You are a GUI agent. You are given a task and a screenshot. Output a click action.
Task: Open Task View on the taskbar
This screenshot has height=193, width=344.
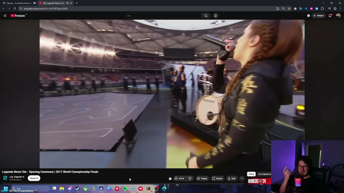54,189
